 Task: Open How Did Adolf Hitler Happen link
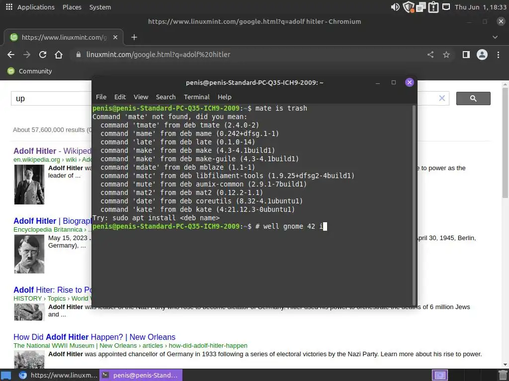tap(94, 337)
